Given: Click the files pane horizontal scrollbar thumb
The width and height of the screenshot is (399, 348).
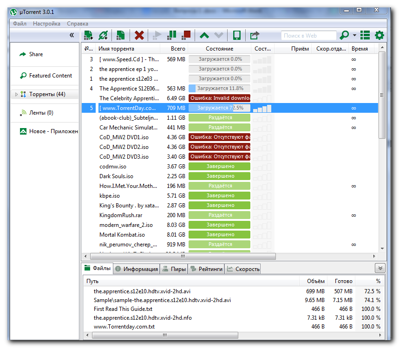Looking at the screenshot, I should click(165, 335).
